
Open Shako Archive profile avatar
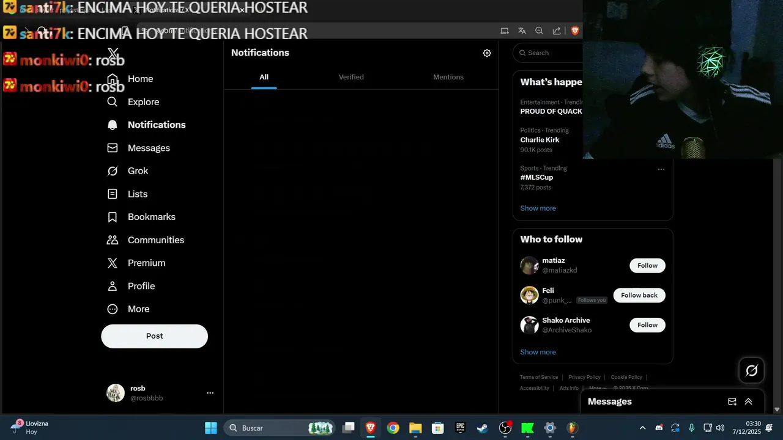click(529, 325)
